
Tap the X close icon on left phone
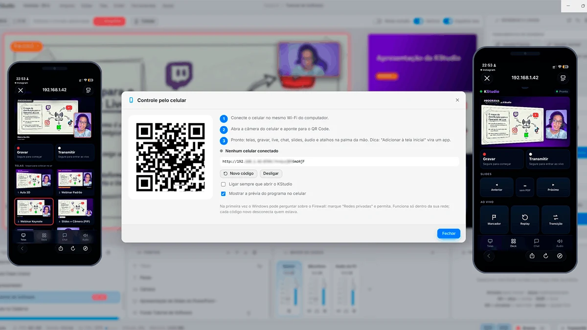[21, 90]
